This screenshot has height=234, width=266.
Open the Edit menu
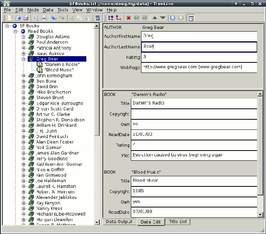point(19,10)
